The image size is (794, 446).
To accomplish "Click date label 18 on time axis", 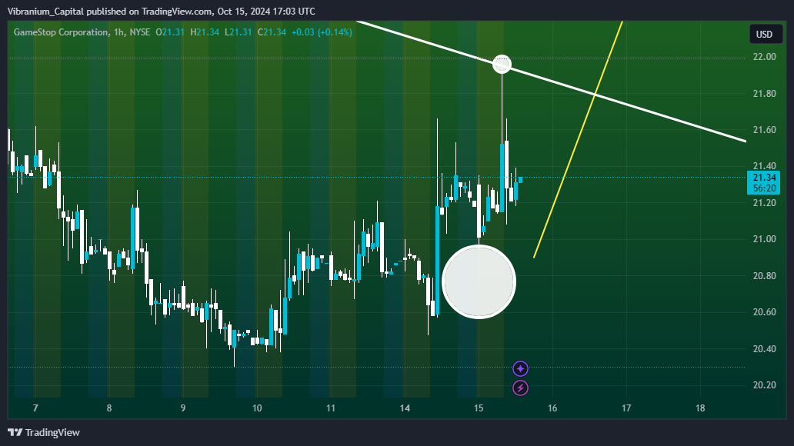I will 700,408.
